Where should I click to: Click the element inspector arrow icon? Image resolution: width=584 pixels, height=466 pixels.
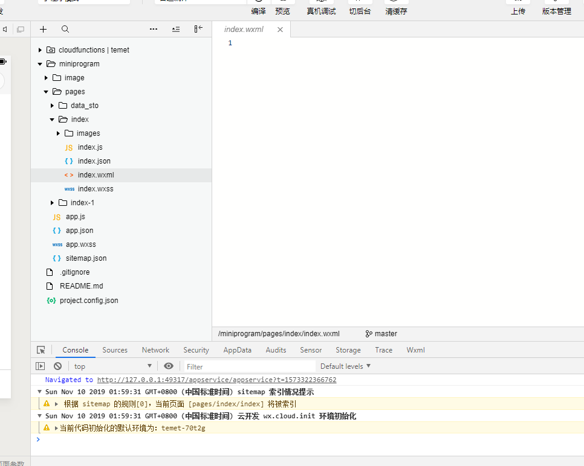click(41, 350)
